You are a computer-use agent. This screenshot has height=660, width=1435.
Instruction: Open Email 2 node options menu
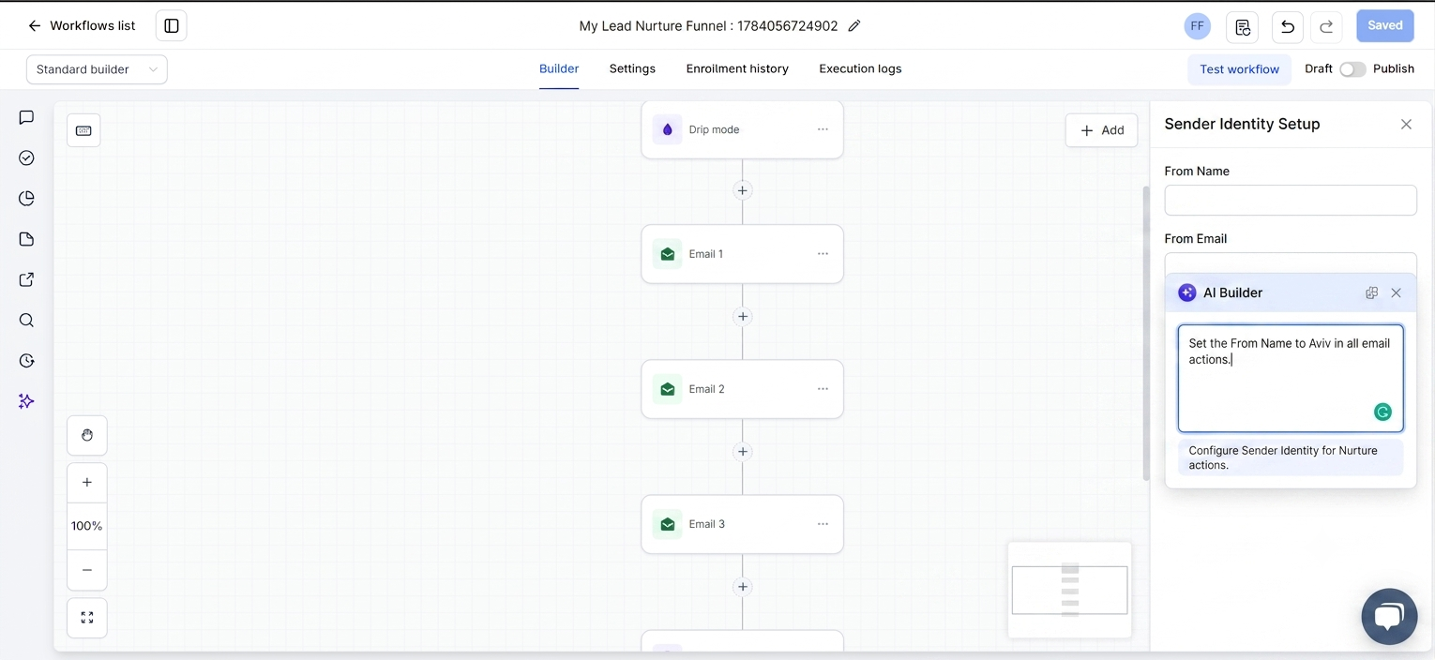[823, 389]
